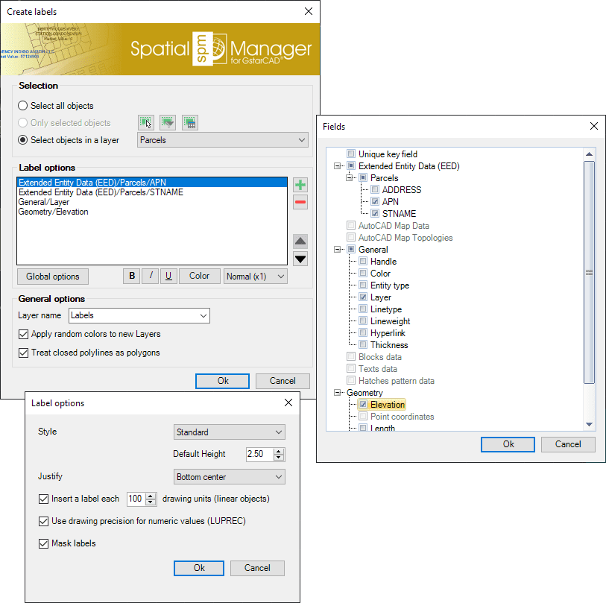
Task: Move the selected label down
Action: point(300,259)
